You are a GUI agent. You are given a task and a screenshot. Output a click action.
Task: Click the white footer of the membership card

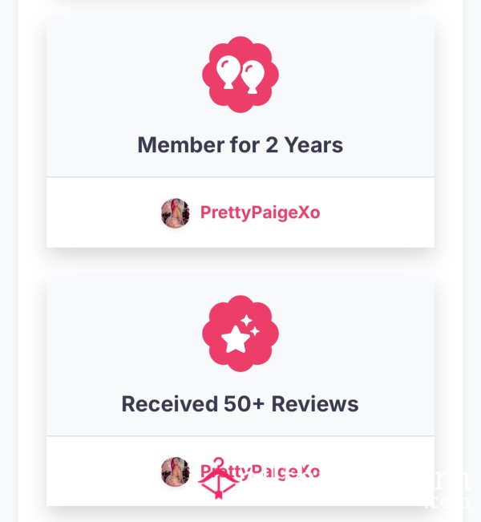click(x=240, y=212)
